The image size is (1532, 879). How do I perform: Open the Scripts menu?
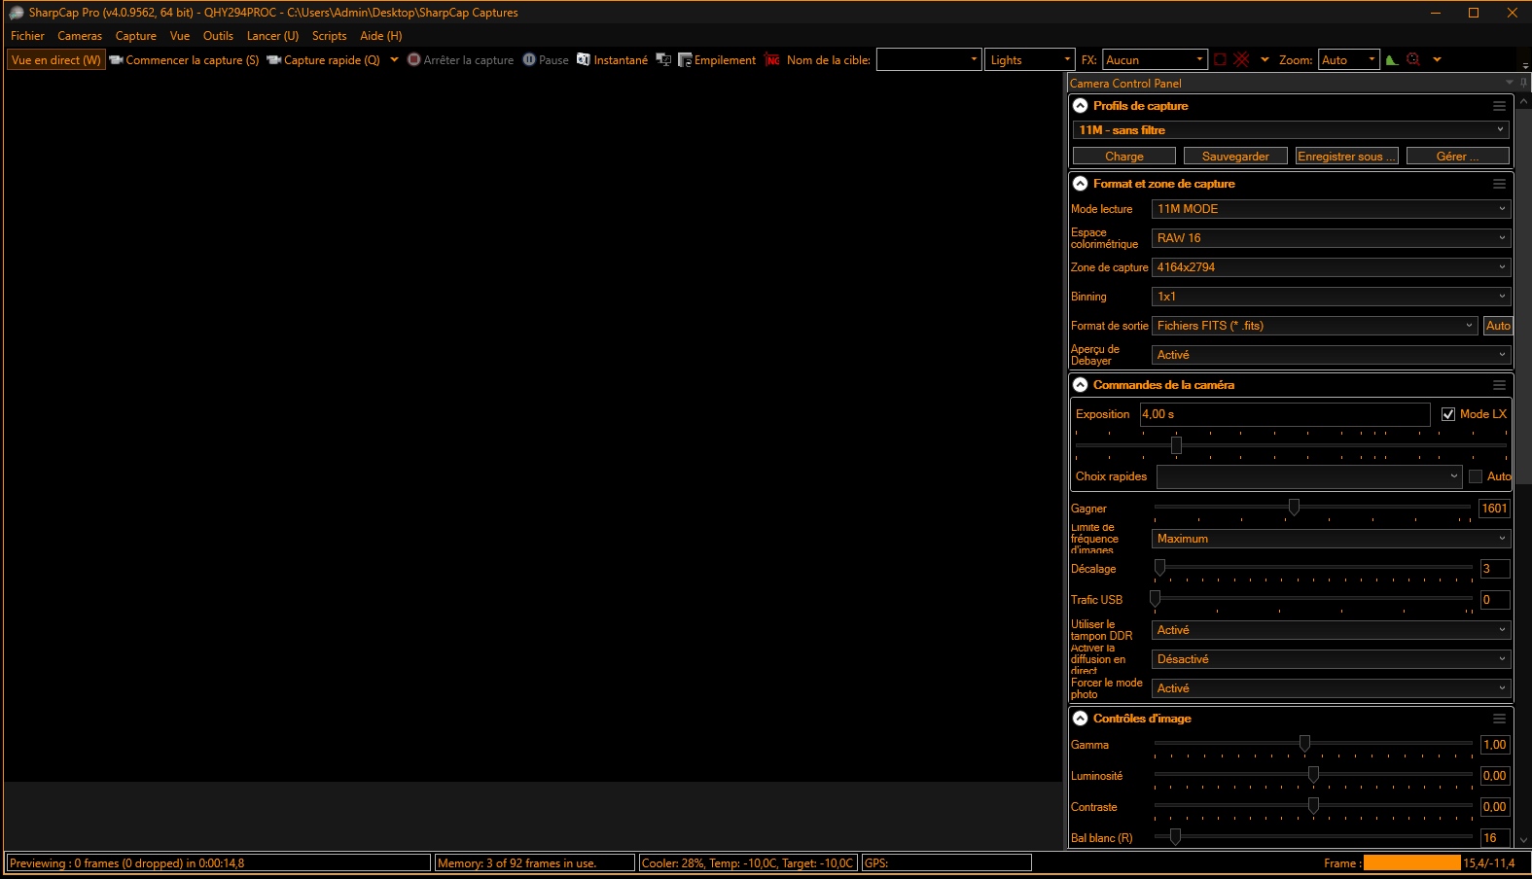(329, 36)
